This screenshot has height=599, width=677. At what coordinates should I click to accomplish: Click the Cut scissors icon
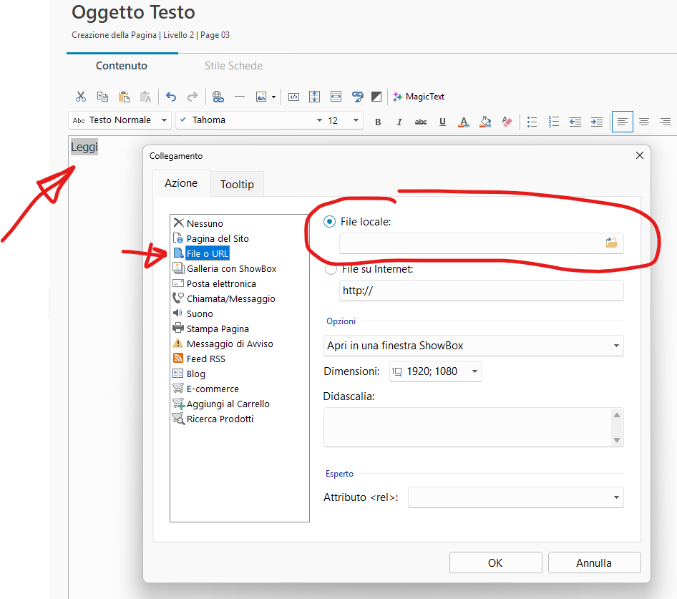[x=81, y=97]
